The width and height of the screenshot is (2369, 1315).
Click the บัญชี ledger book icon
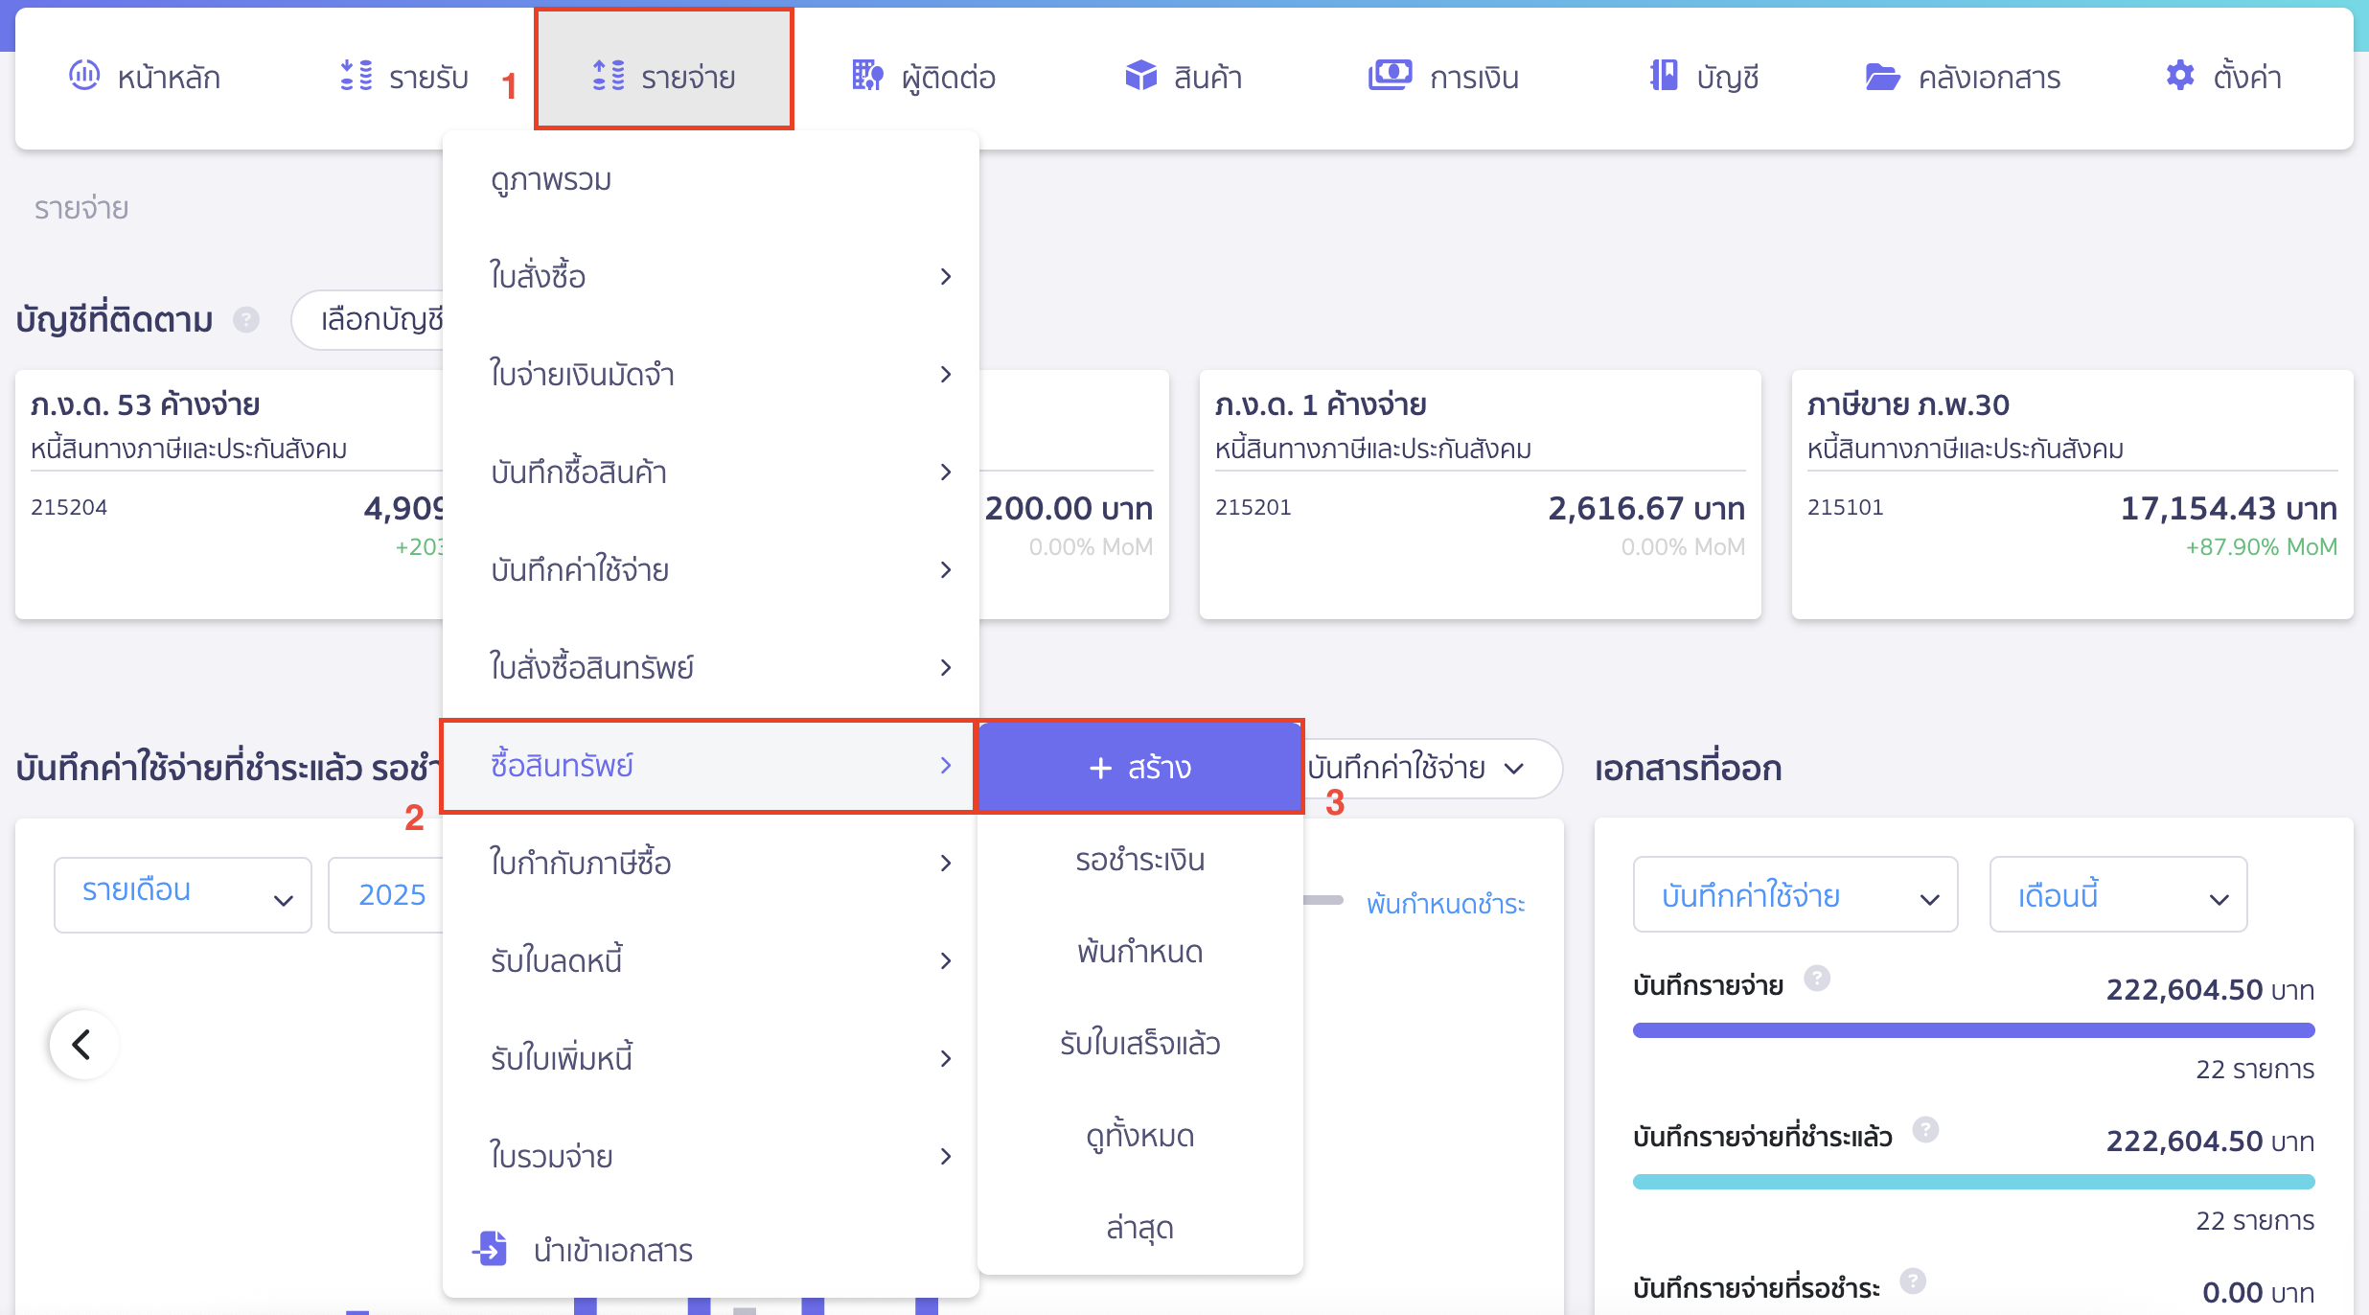[x=1664, y=75]
